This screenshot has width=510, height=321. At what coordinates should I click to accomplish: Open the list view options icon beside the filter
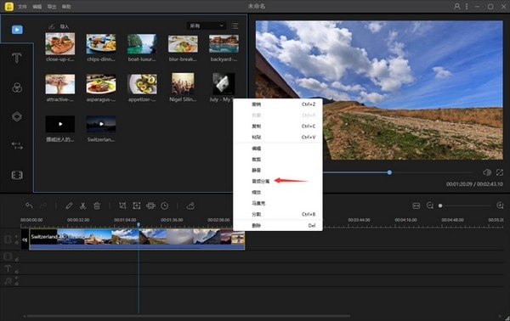(235, 26)
